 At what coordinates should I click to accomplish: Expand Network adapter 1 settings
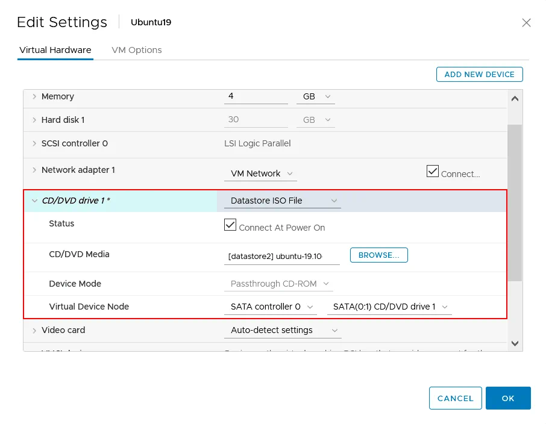tap(35, 170)
